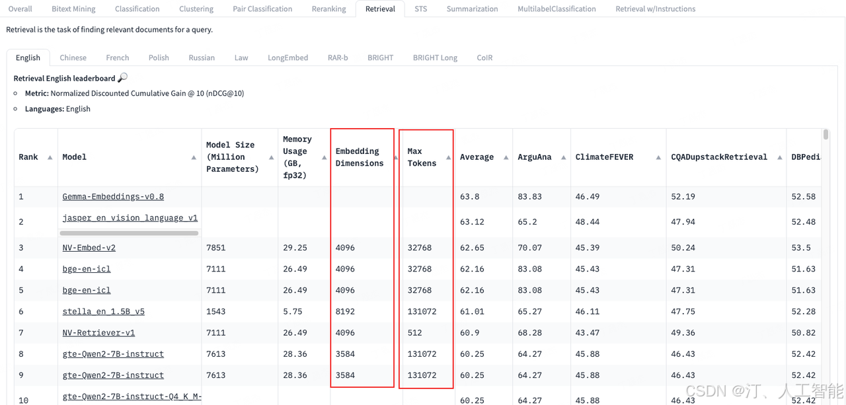Open the LongEmbed sub-tab
This screenshot has width=846, height=405.
coord(288,57)
